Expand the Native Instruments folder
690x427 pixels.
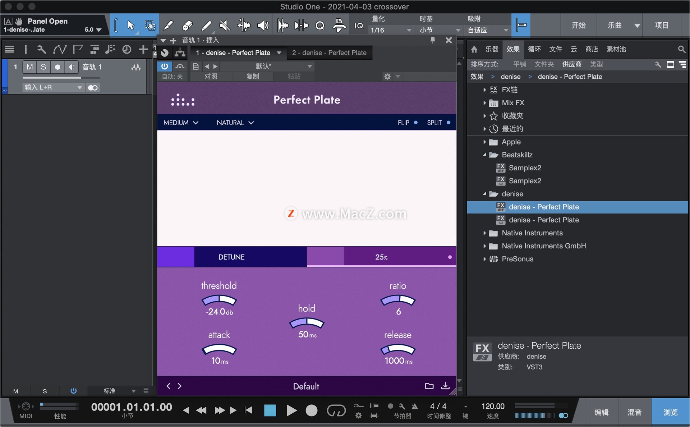pyautogui.click(x=484, y=233)
